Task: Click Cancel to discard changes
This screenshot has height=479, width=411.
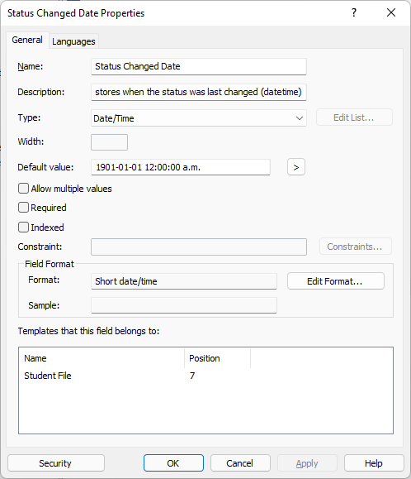Action: pos(240,463)
